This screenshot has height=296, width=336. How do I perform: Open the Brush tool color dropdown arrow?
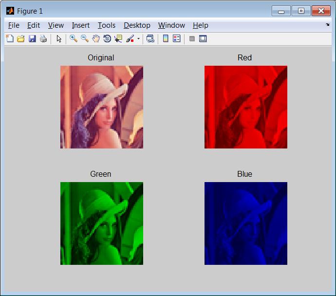click(138, 39)
